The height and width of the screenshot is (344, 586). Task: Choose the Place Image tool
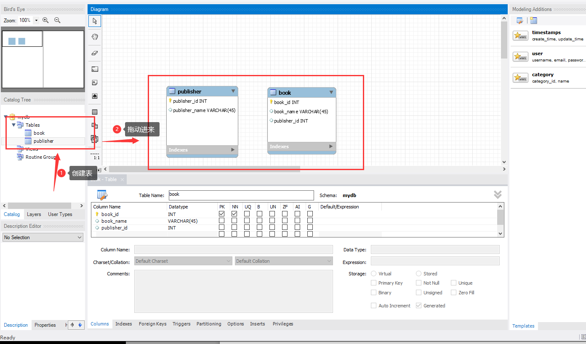[x=94, y=96]
